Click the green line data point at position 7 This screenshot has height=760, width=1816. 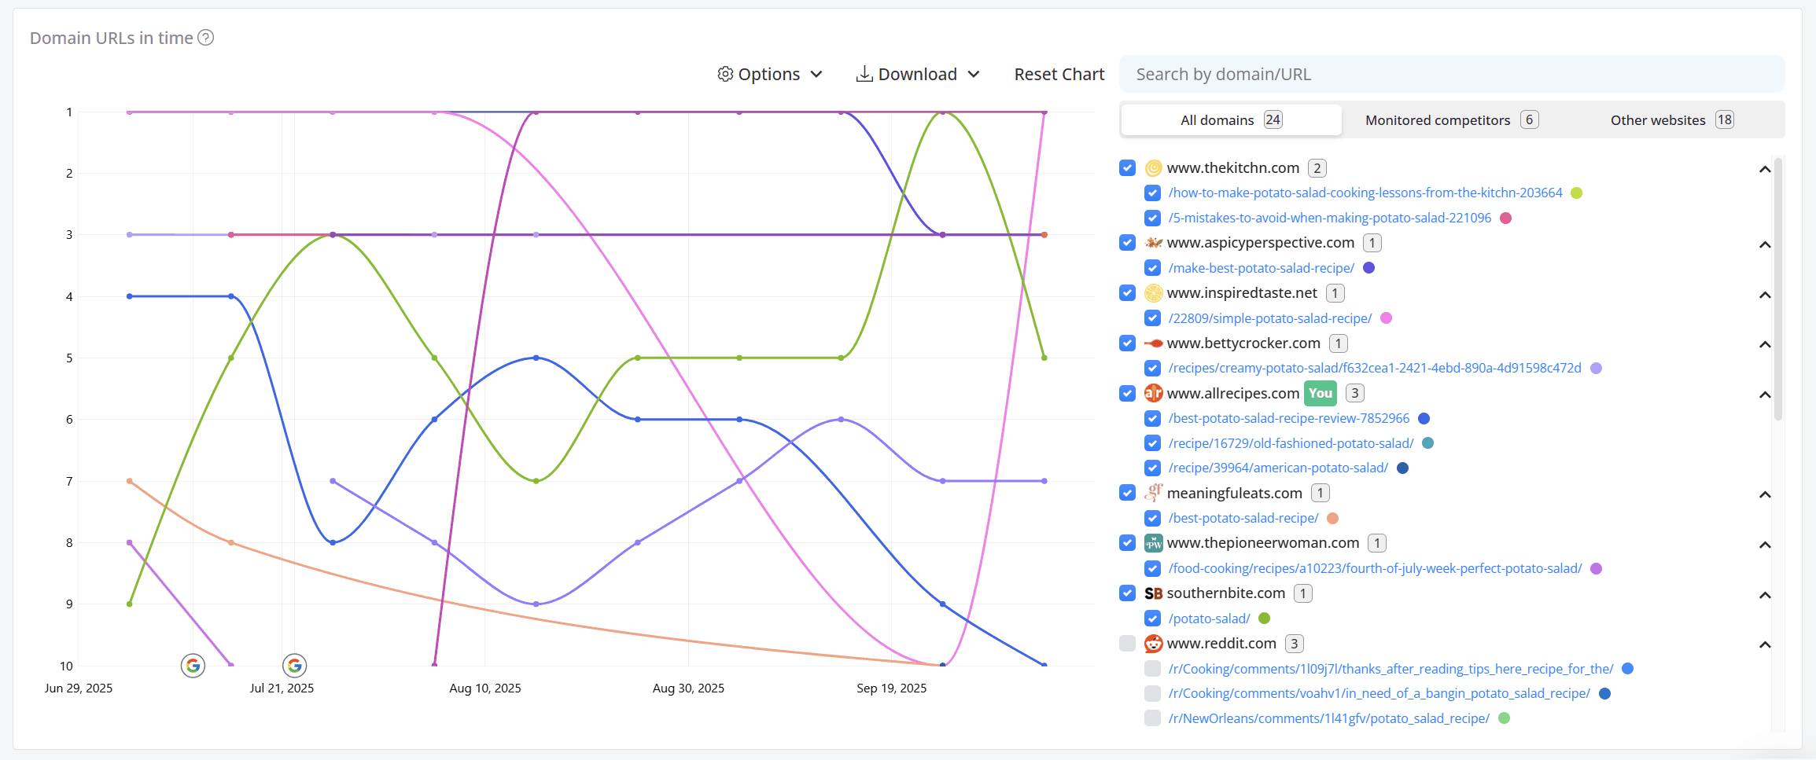tap(536, 481)
